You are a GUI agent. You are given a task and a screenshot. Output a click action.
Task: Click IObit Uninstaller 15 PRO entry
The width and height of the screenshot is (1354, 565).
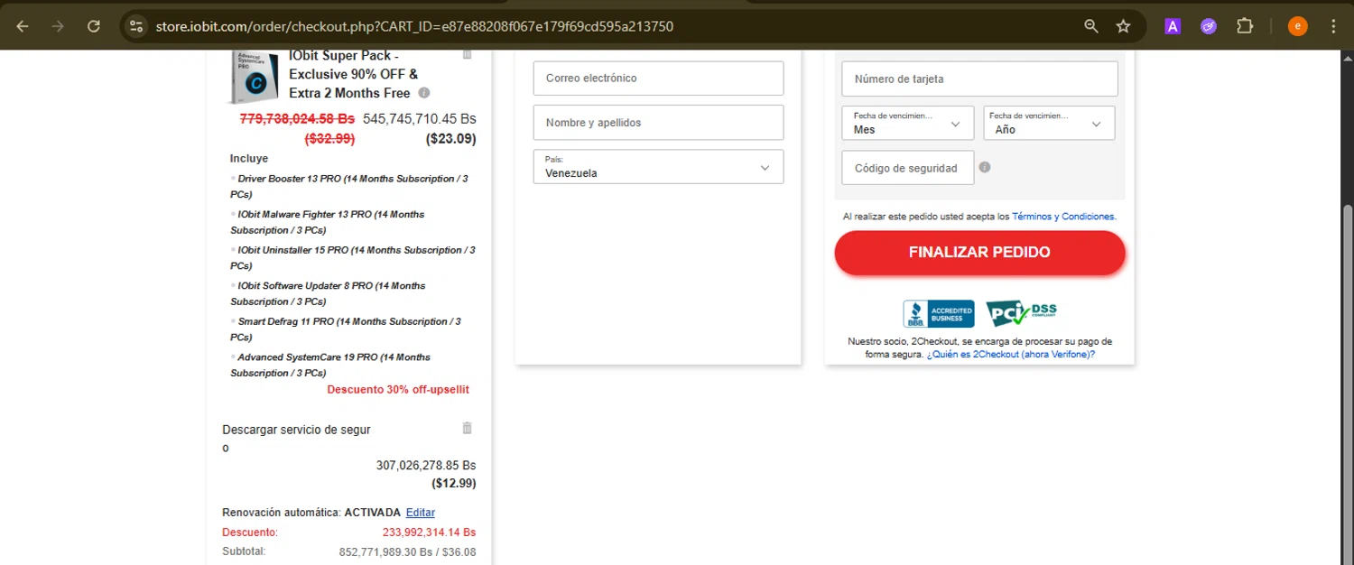[x=352, y=257]
